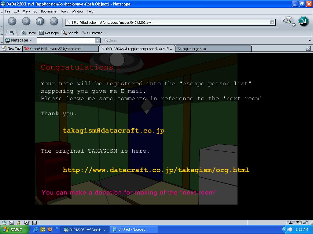Launch Firefox from Quick Launch
The width and height of the screenshot is (313, 234).
pyautogui.click(x=50, y=229)
